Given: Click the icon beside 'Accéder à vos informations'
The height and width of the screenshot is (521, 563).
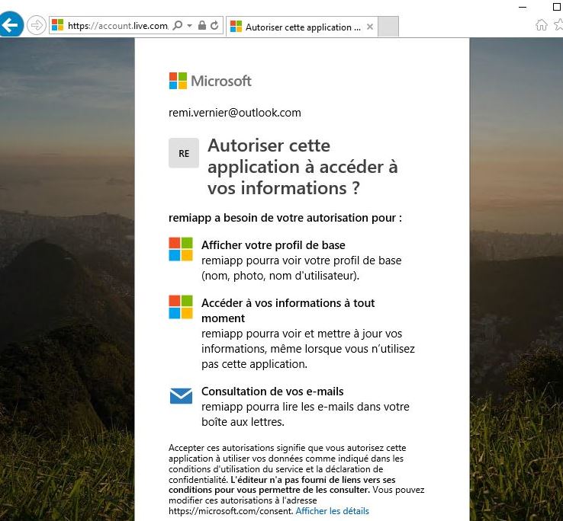Looking at the screenshot, I should tap(181, 307).
